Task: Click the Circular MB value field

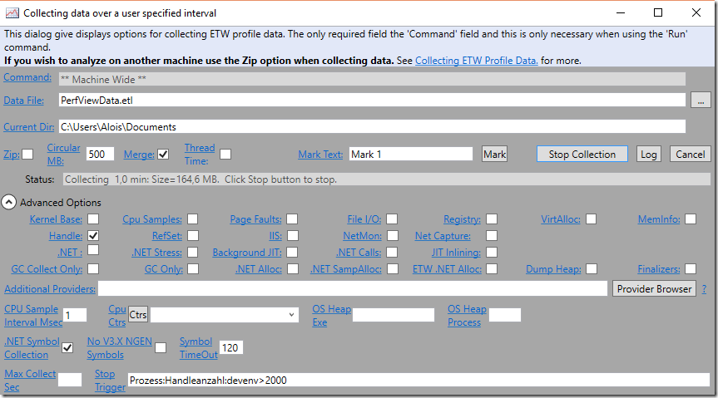Action: 100,155
